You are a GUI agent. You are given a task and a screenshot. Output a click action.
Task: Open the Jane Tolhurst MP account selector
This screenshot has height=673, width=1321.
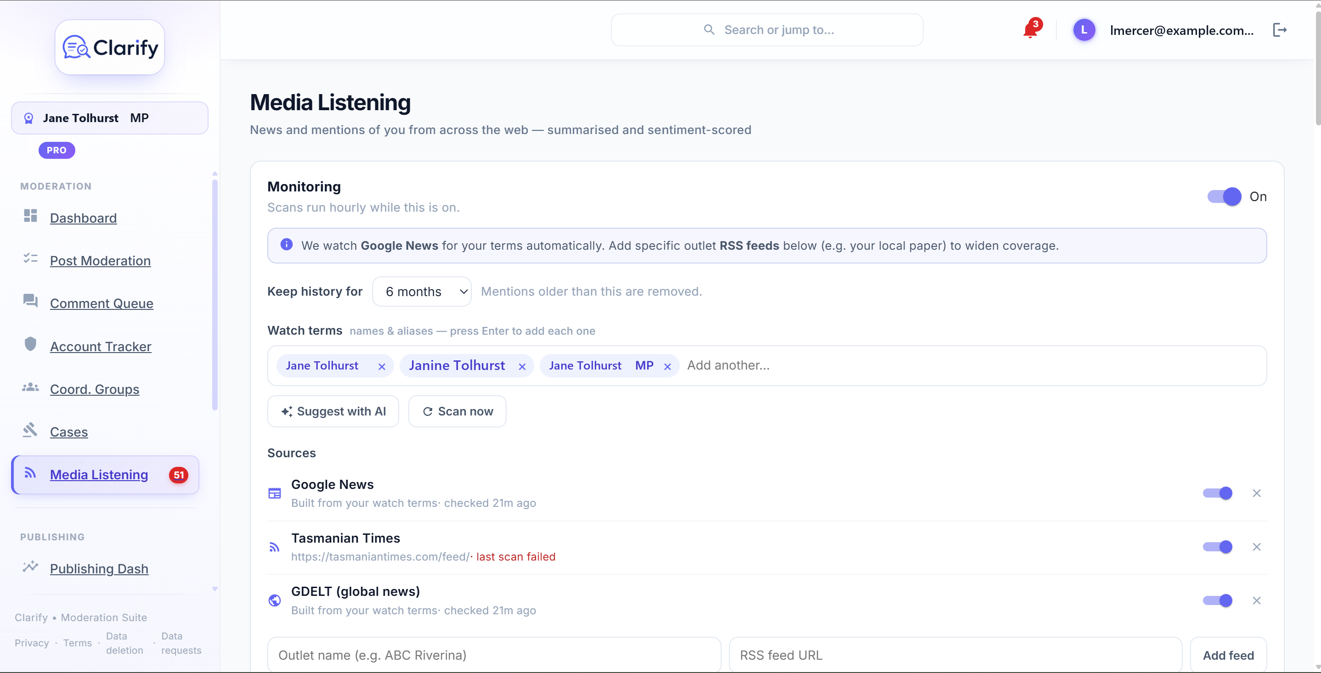coord(110,118)
